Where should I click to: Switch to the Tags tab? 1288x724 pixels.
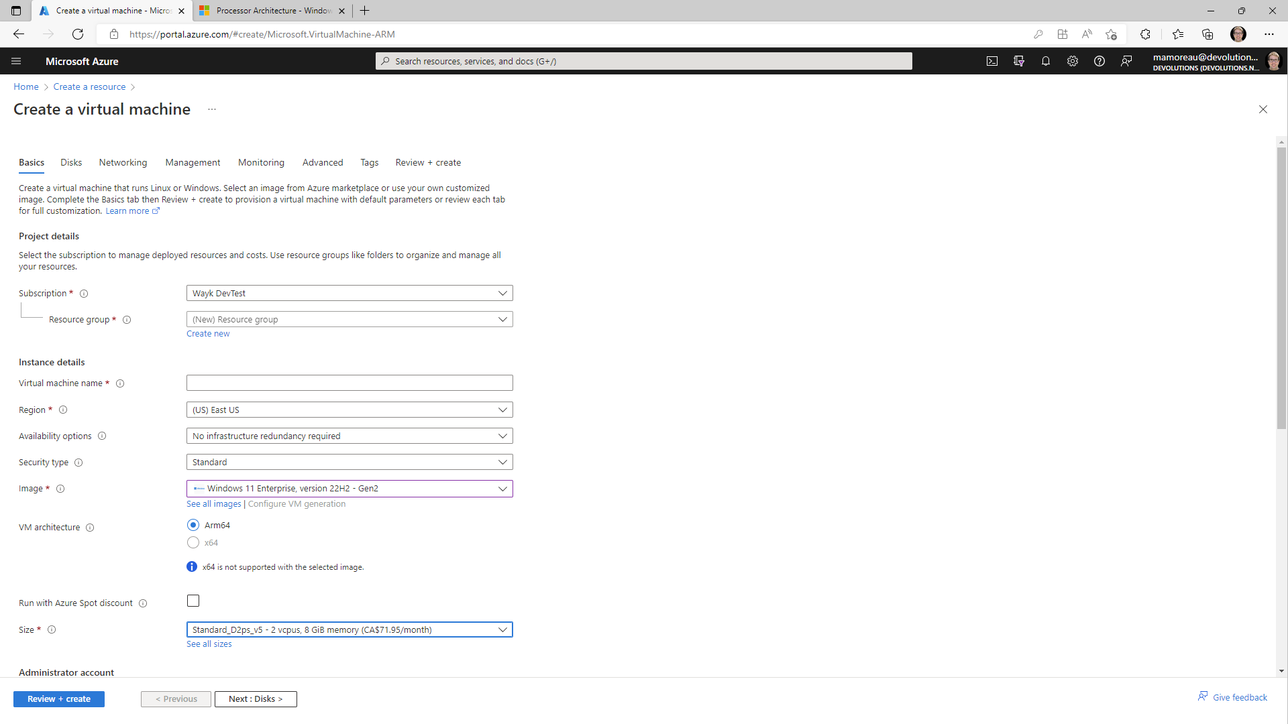pos(369,163)
